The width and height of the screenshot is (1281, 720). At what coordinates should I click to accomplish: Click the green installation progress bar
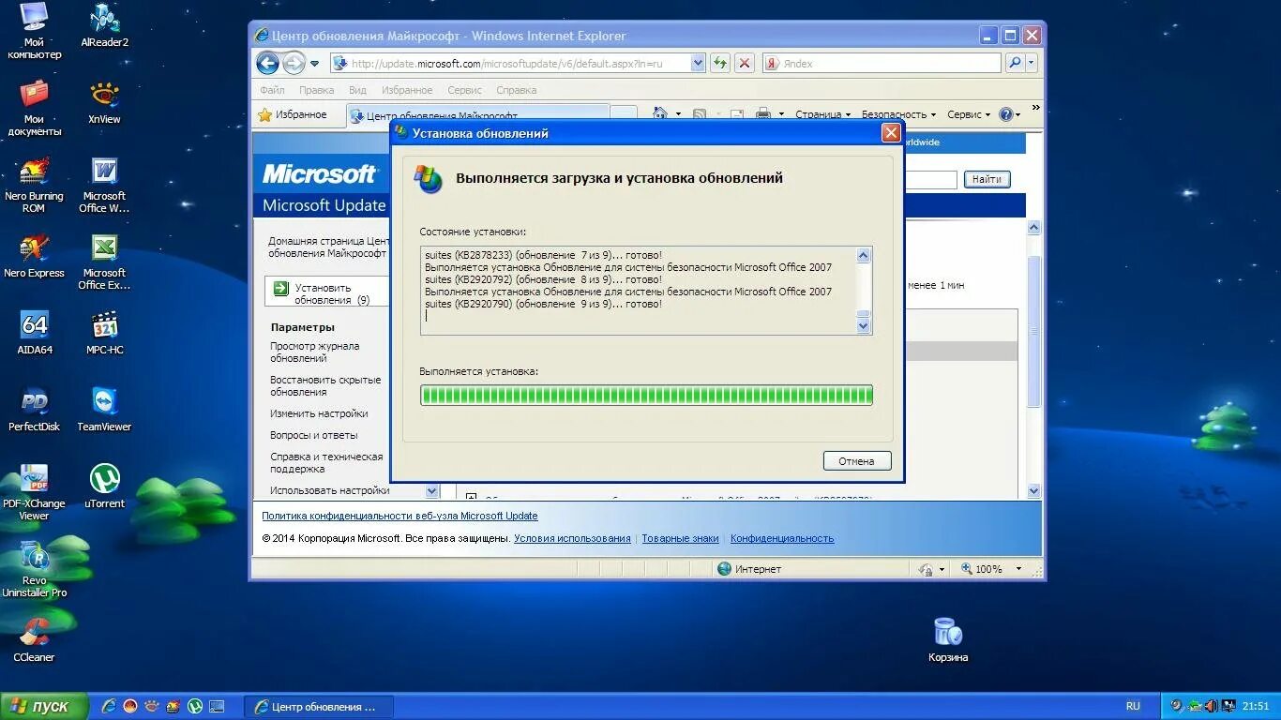(x=646, y=395)
